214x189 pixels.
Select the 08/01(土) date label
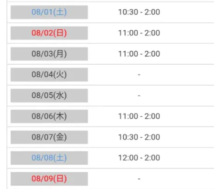pos(49,12)
